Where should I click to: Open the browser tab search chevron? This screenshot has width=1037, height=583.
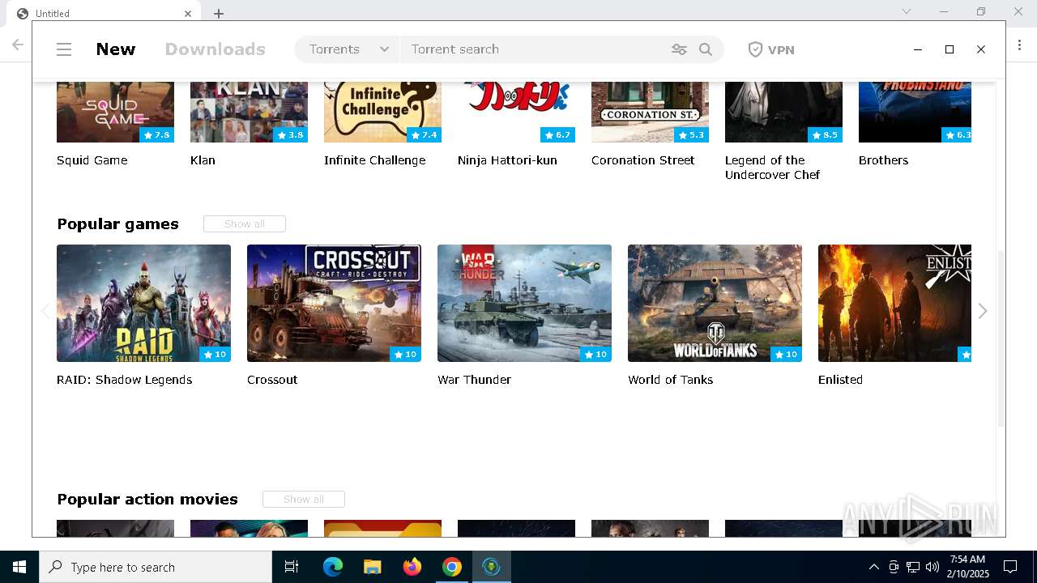[x=907, y=11]
